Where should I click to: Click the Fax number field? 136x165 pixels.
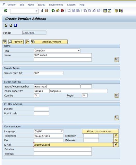point(49,140)
